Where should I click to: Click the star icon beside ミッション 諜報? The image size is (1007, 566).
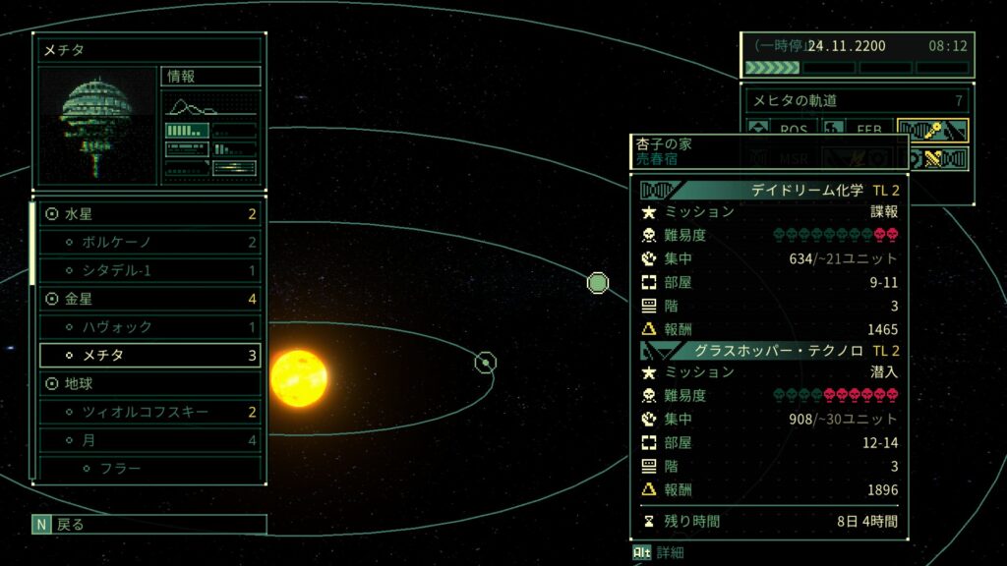649,212
